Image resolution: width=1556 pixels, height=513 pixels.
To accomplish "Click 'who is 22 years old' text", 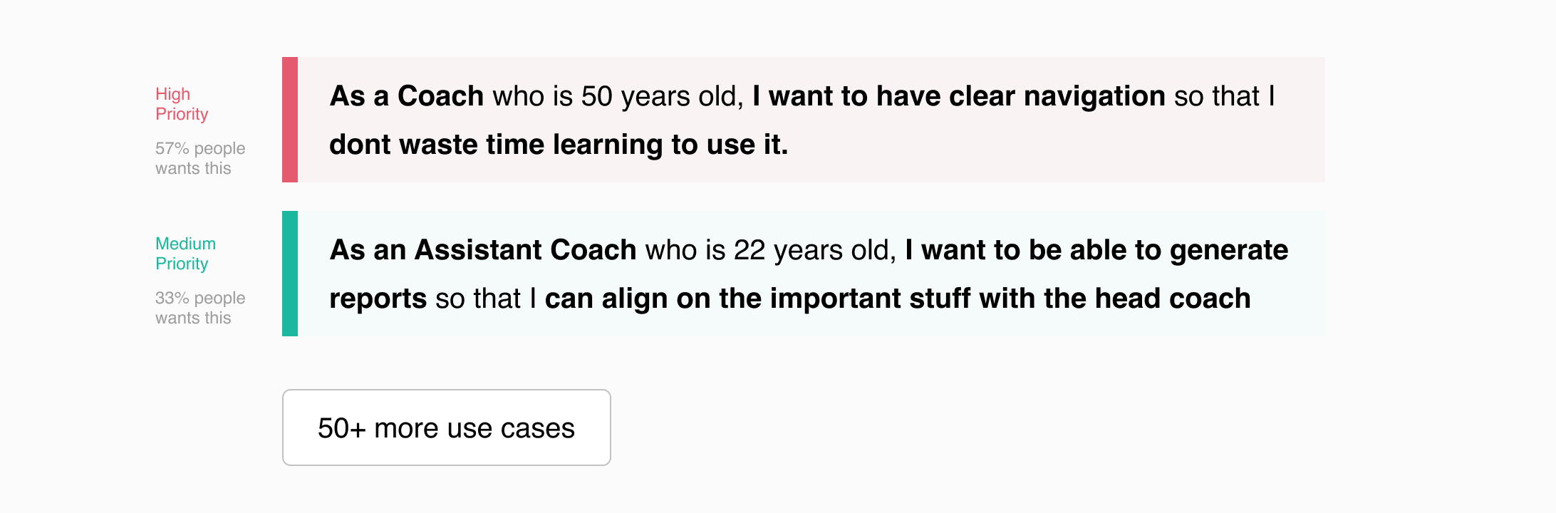I will [771, 251].
